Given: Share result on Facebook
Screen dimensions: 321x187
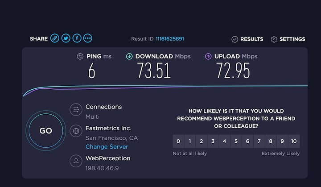Looking at the screenshot, I should click(77, 39).
